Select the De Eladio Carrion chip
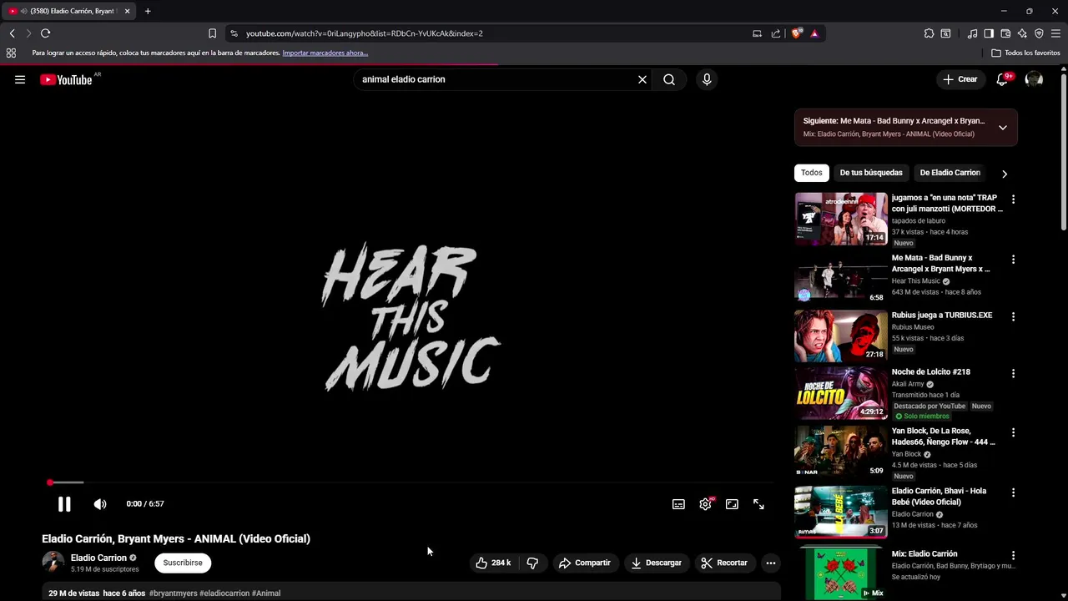The width and height of the screenshot is (1068, 601). coord(950,173)
